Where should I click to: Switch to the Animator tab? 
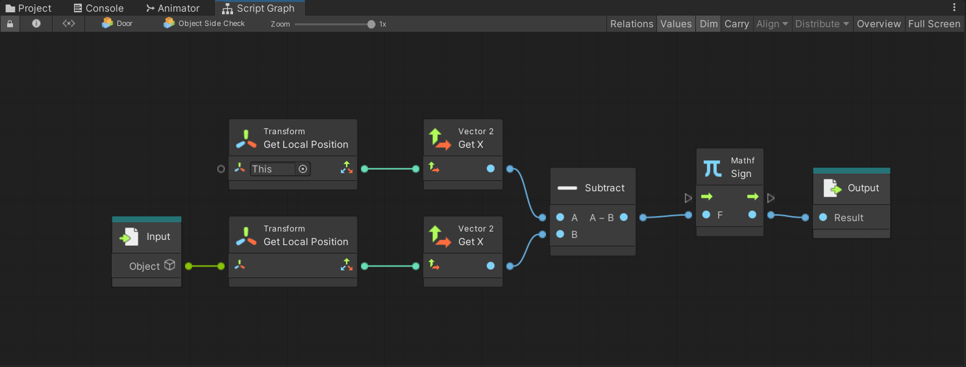pos(172,8)
